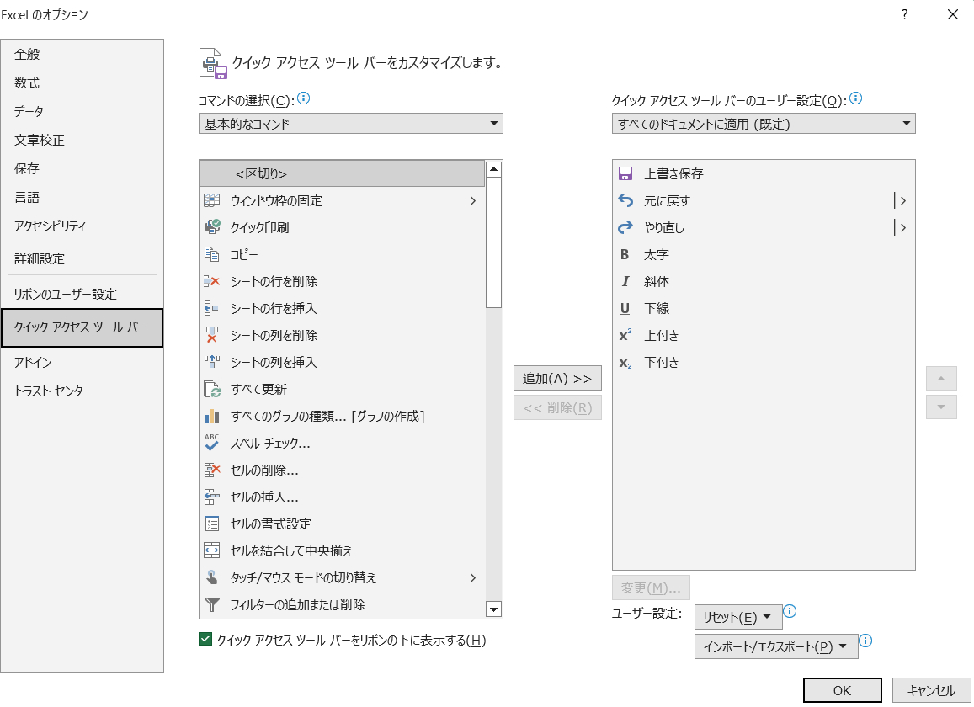Expand the ウィンドウ枠の固定 submenu arrow
This screenshot has height=707, width=974.
473,200
